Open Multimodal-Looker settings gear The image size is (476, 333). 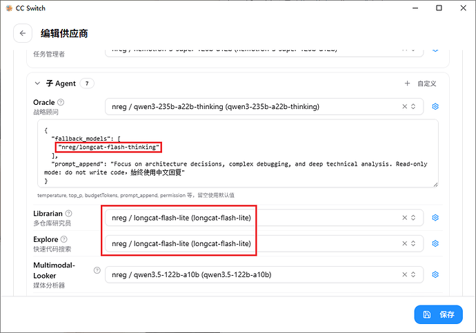[435, 274]
